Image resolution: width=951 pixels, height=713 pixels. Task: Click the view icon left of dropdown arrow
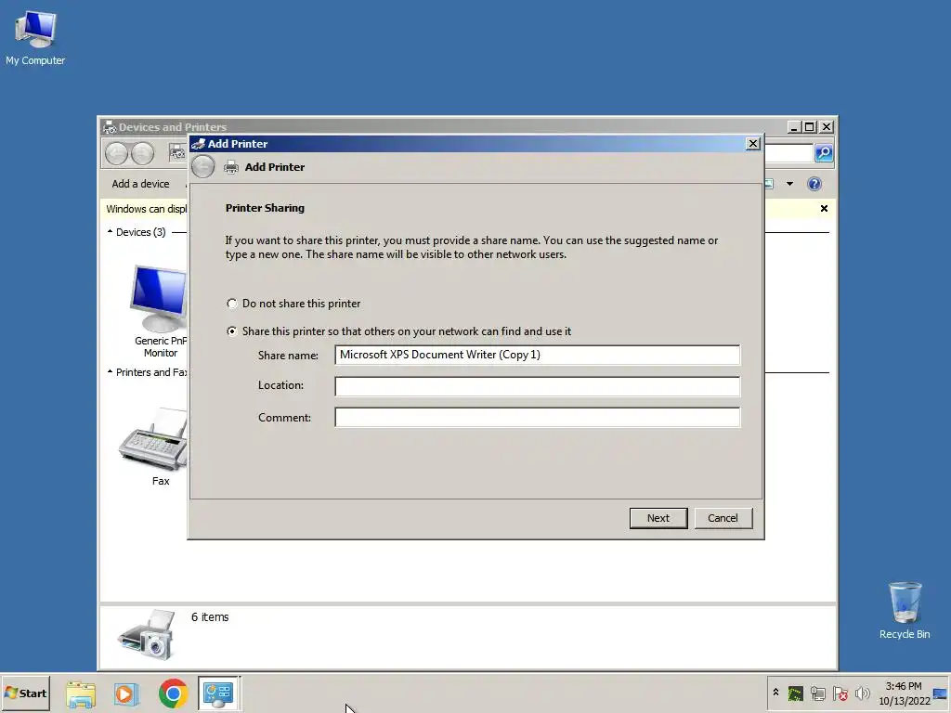click(x=769, y=184)
